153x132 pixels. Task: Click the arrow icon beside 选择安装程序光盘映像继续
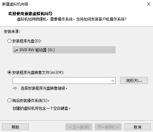point(15,88)
